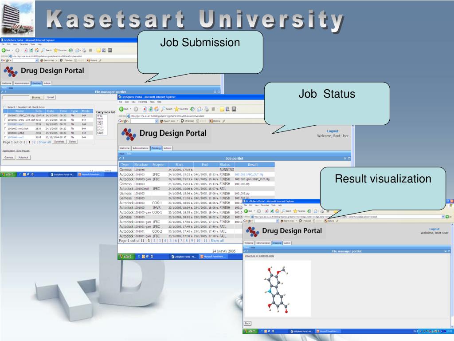The image size is (454, 341).
Task: Check box for file 1001003.1F8C_CUT.dlg
Action: (5, 115)
